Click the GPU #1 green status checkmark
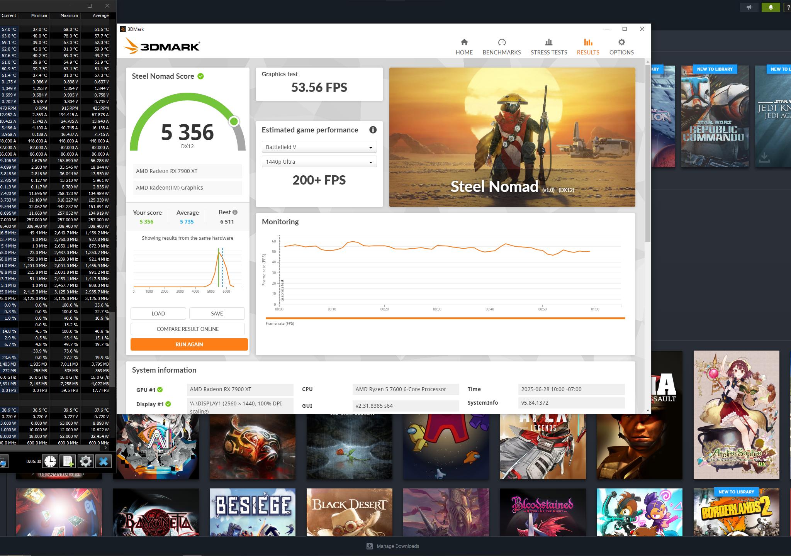Image resolution: width=791 pixels, height=556 pixels. point(160,390)
